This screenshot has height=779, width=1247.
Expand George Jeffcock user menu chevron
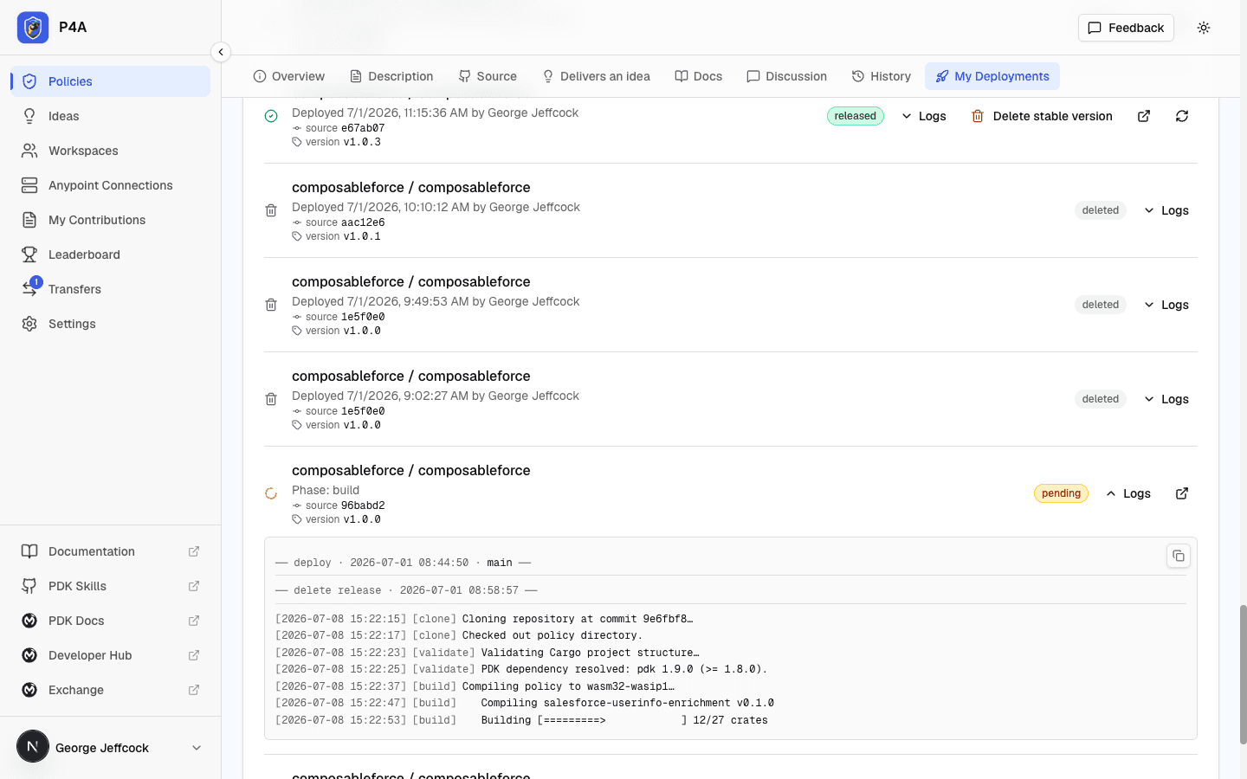197,748
